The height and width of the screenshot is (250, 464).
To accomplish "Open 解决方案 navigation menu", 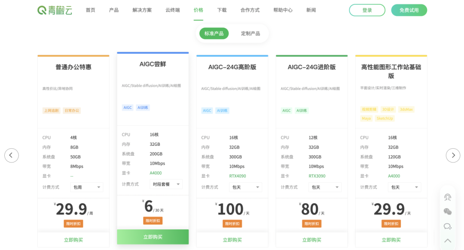I will click(x=142, y=10).
